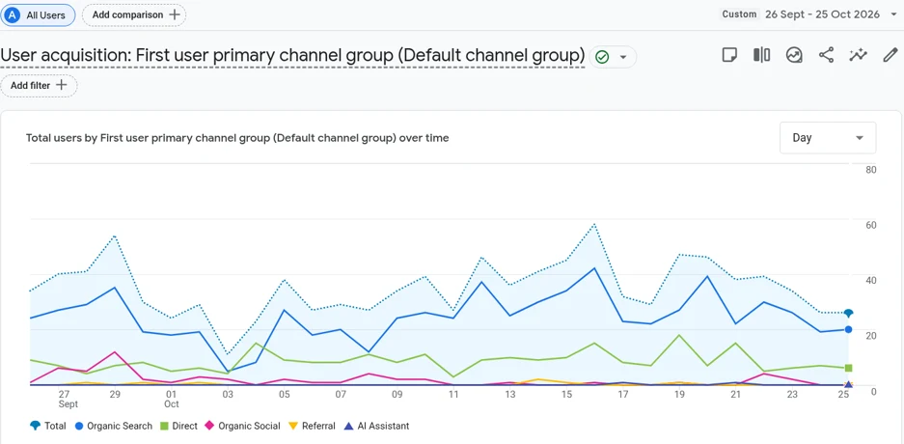Click the edit comparisons columns icon
904x444 pixels.
(x=761, y=55)
